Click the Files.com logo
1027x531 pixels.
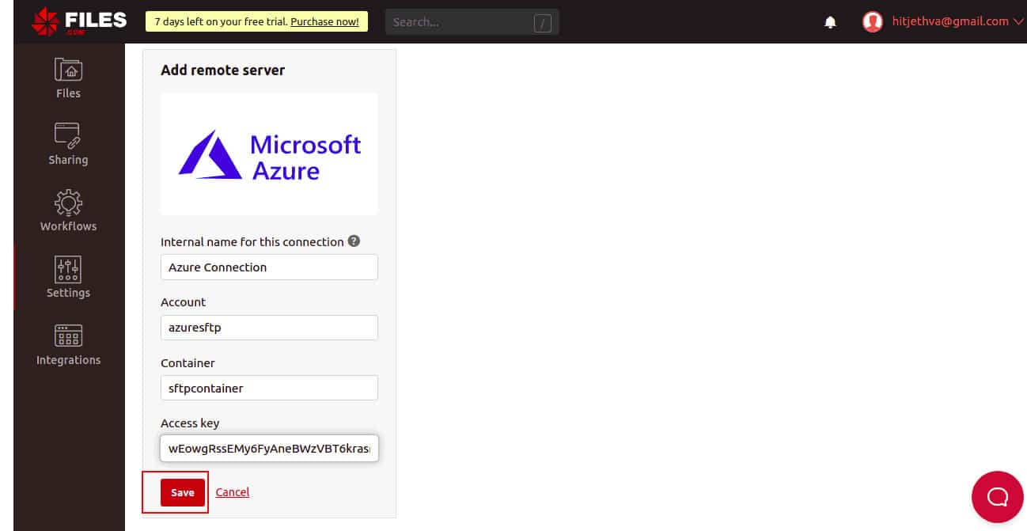79,21
